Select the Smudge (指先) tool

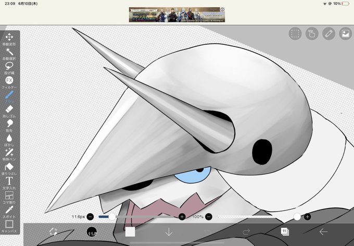coord(9,126)
